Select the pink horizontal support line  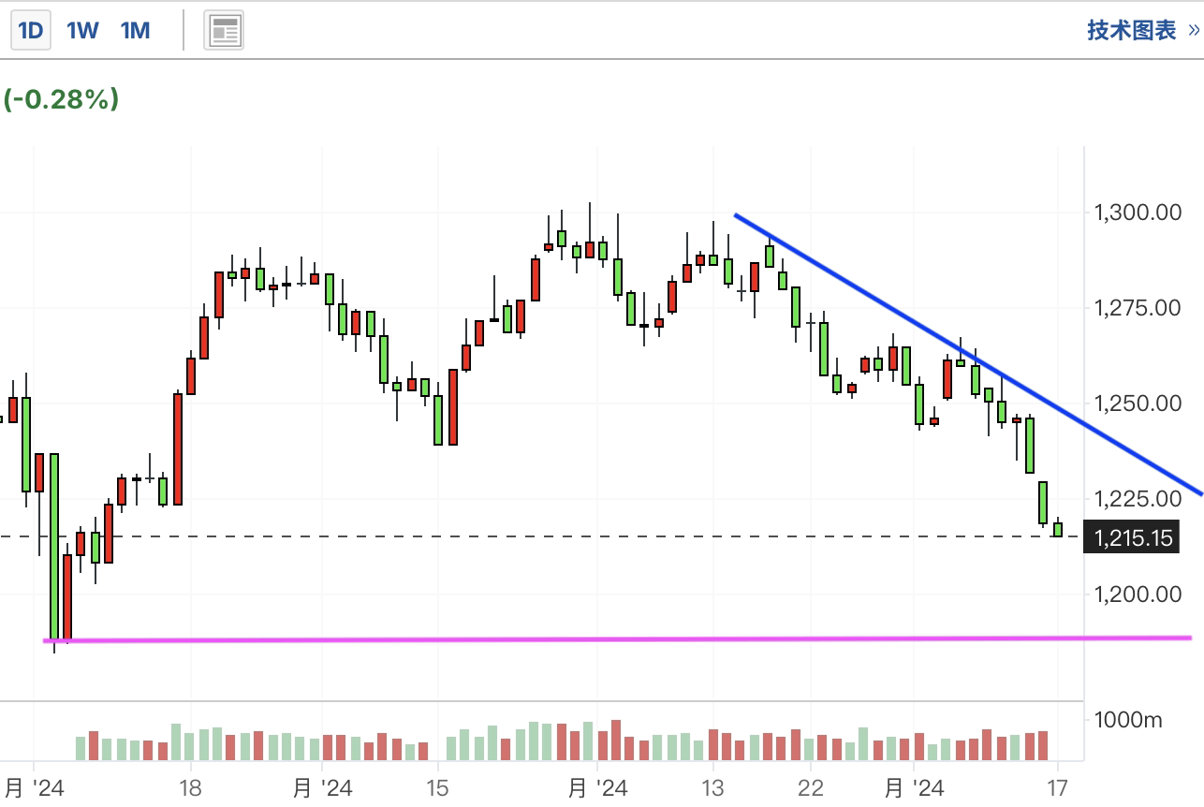point(618,639)
